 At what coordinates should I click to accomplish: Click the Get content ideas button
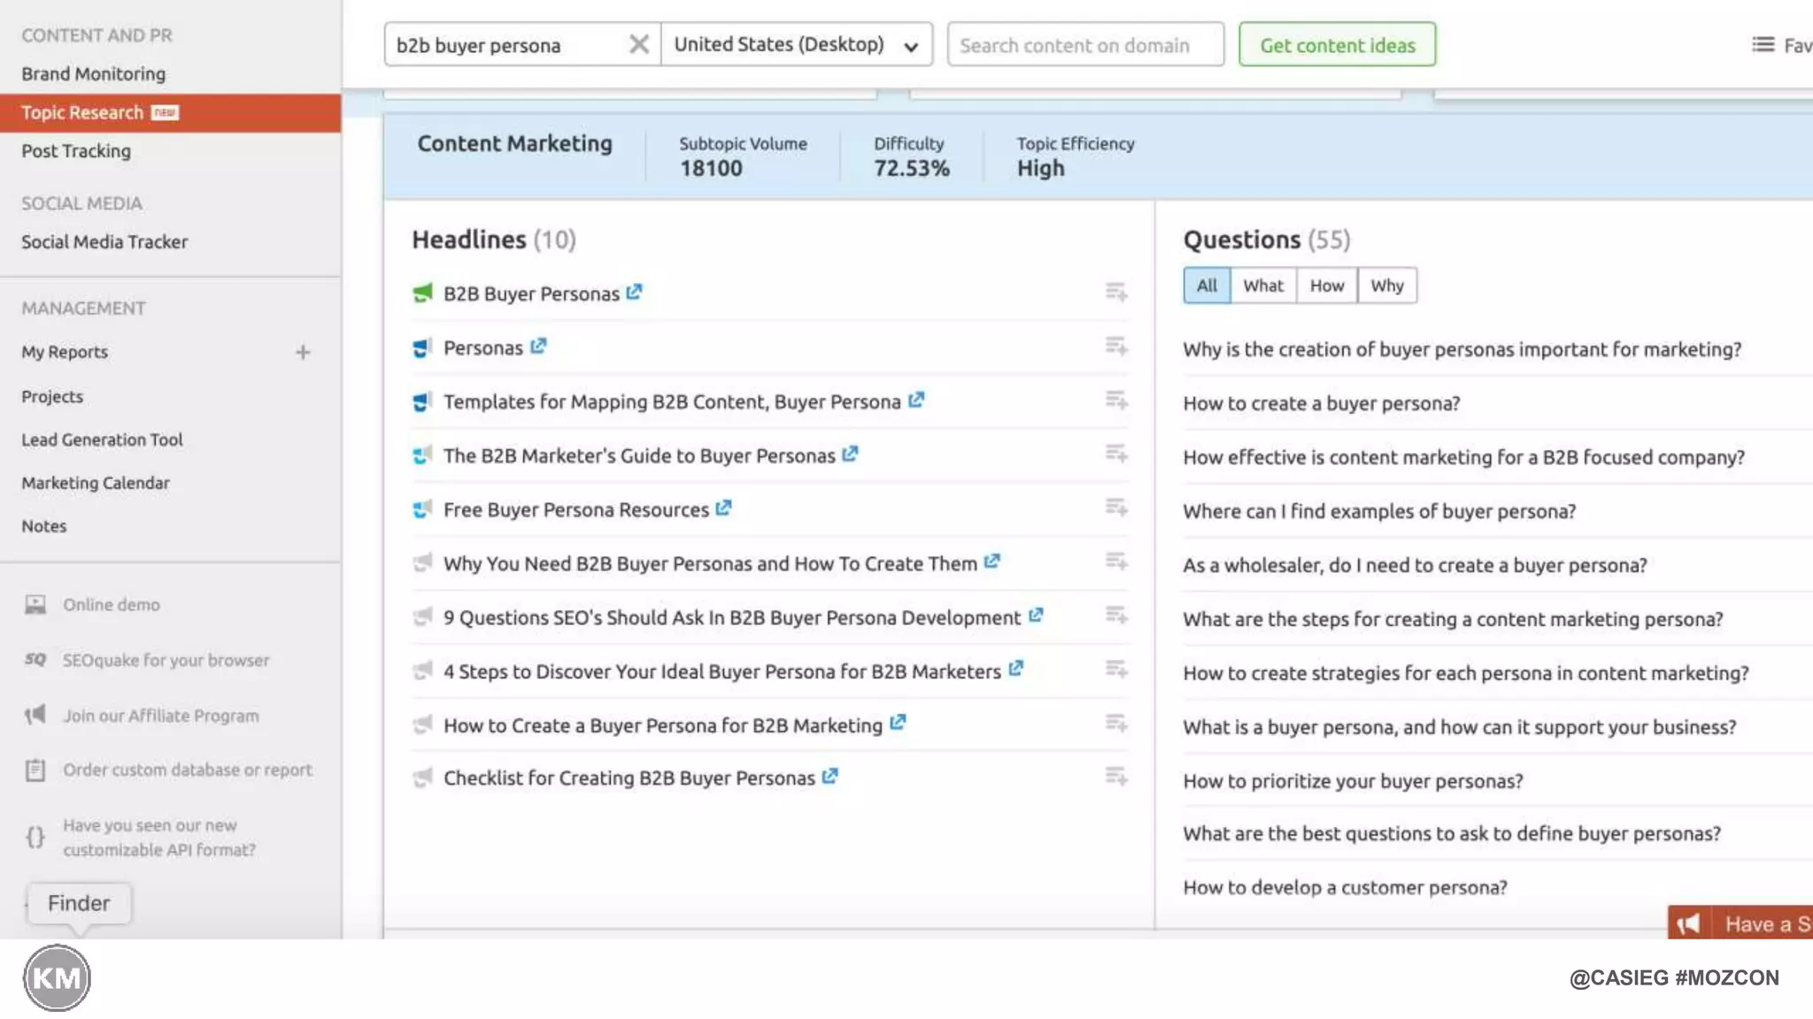pos(1337,44)
